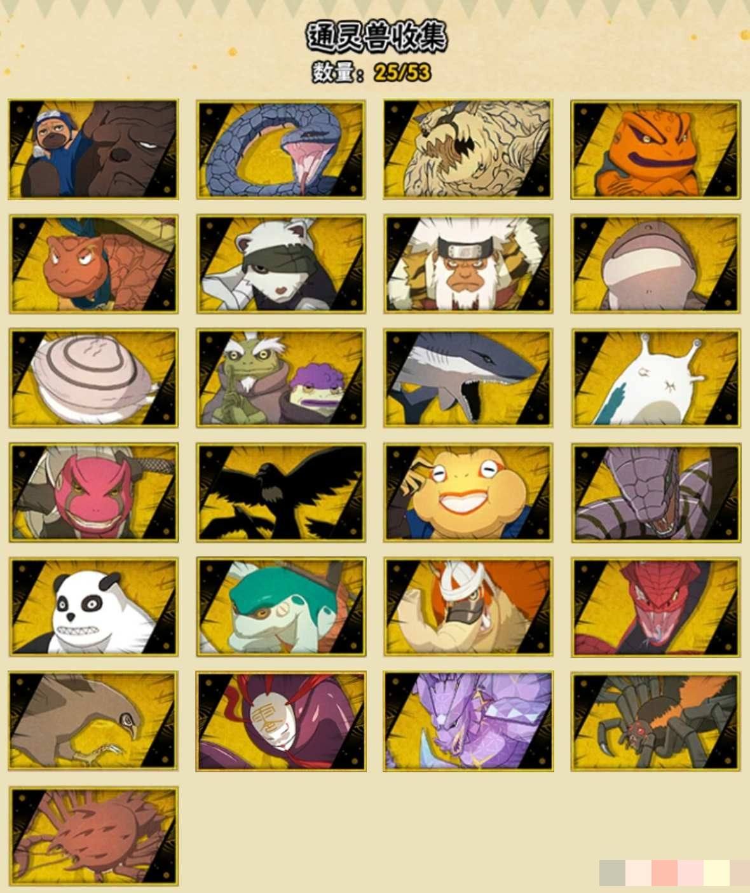Open the black crows summon card

tap(281, 493)
